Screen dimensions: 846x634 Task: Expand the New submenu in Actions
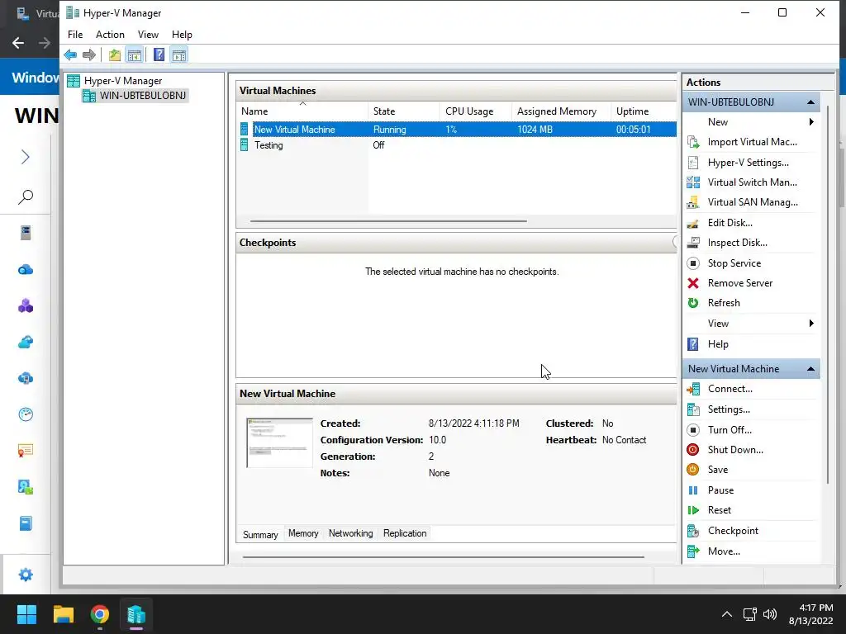pos(752,122)
